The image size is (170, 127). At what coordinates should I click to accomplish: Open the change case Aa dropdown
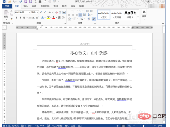(x=51, y=12)
